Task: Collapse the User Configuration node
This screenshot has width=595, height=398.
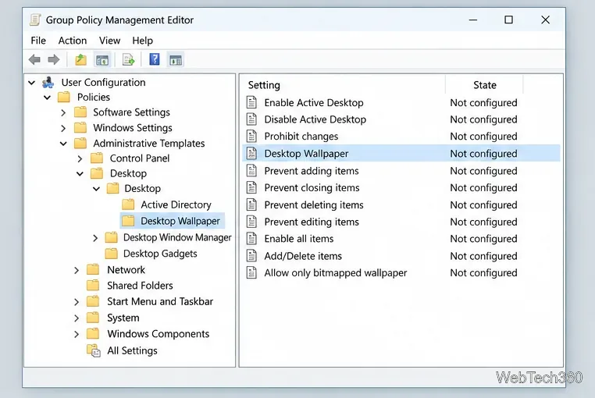Action: click(32, 83)
